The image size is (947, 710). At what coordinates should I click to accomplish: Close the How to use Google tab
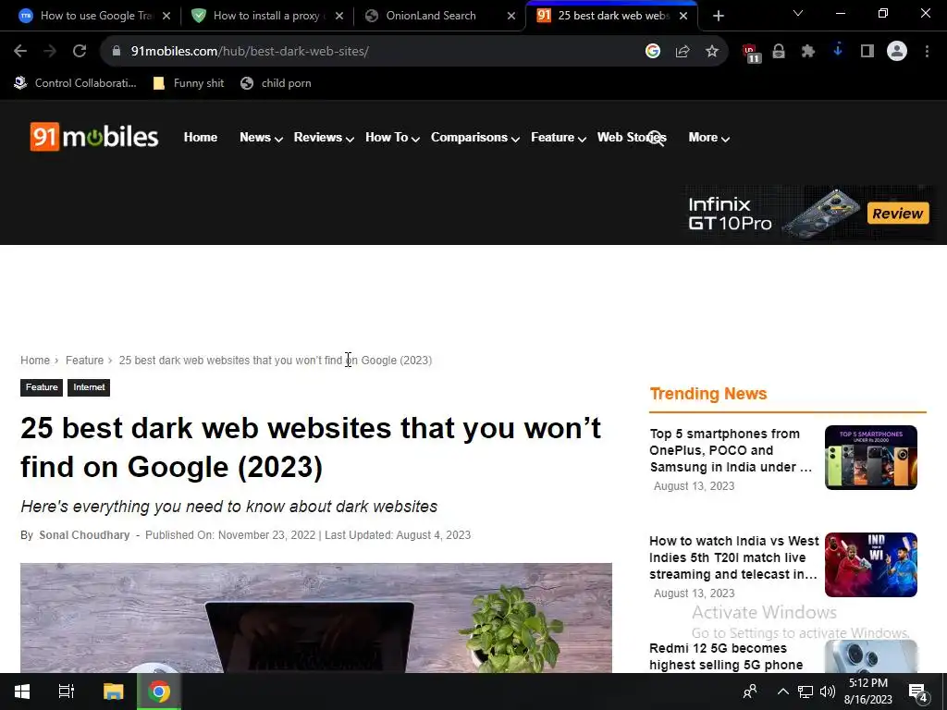point(166,16)
